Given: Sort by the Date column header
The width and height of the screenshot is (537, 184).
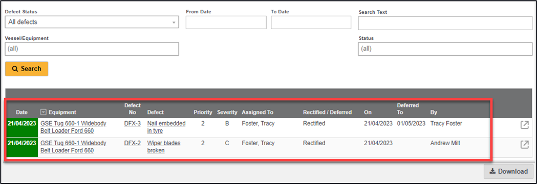Looking at the screenshot, I should point(22,112).
